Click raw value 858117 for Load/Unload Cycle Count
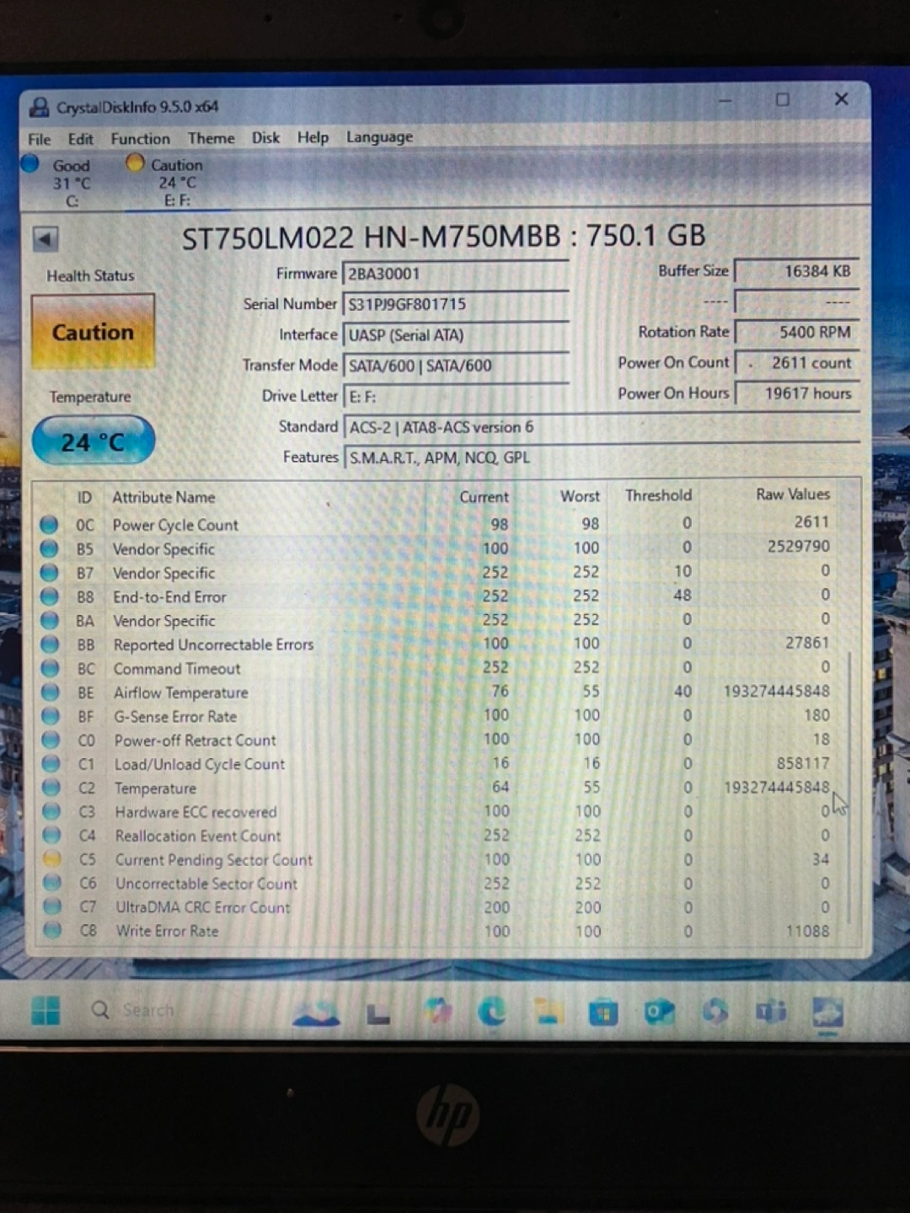The image size is (910, 1213). (803, 763)
